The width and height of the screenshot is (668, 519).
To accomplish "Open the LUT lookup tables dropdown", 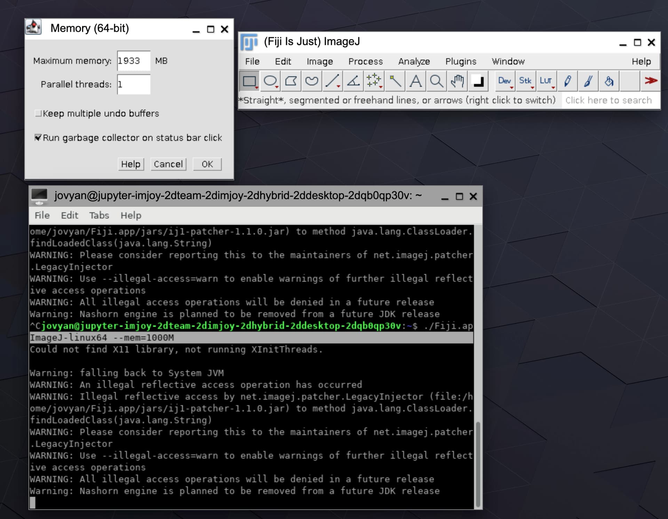I will click(x=546, y=81).
